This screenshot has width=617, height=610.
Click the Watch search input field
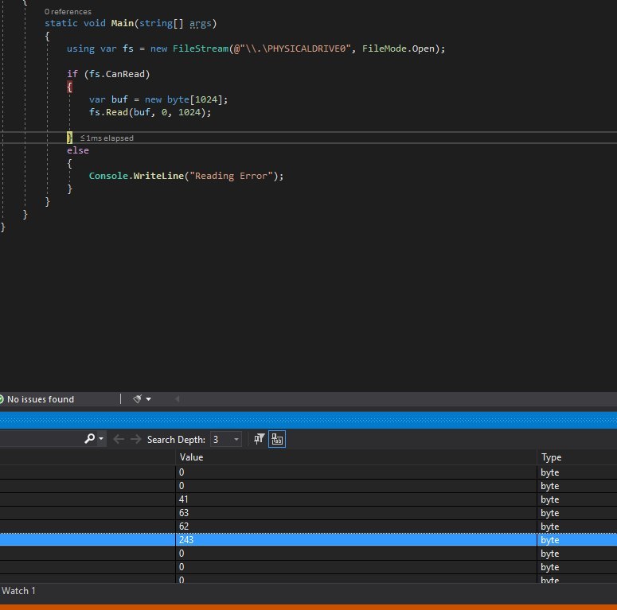point(40,439)
